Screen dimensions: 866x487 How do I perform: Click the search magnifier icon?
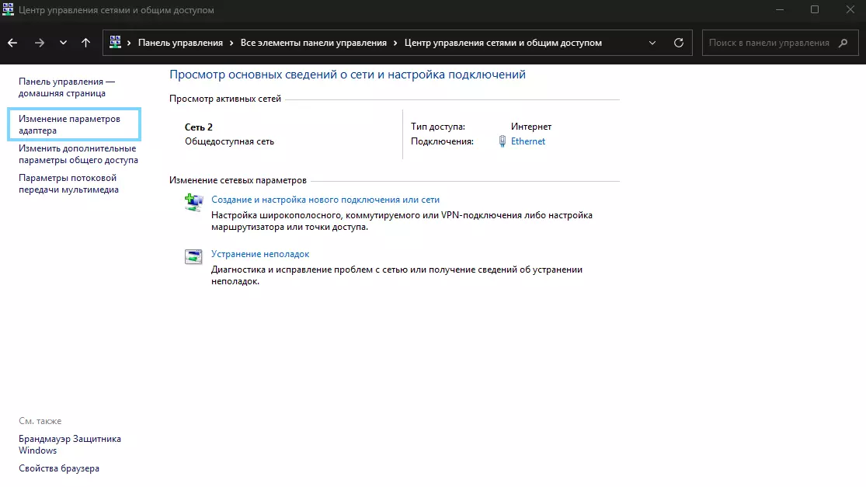843,43
